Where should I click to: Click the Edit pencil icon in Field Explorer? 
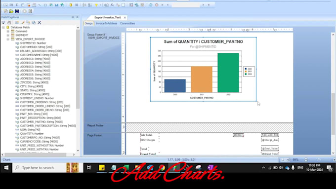23,23
